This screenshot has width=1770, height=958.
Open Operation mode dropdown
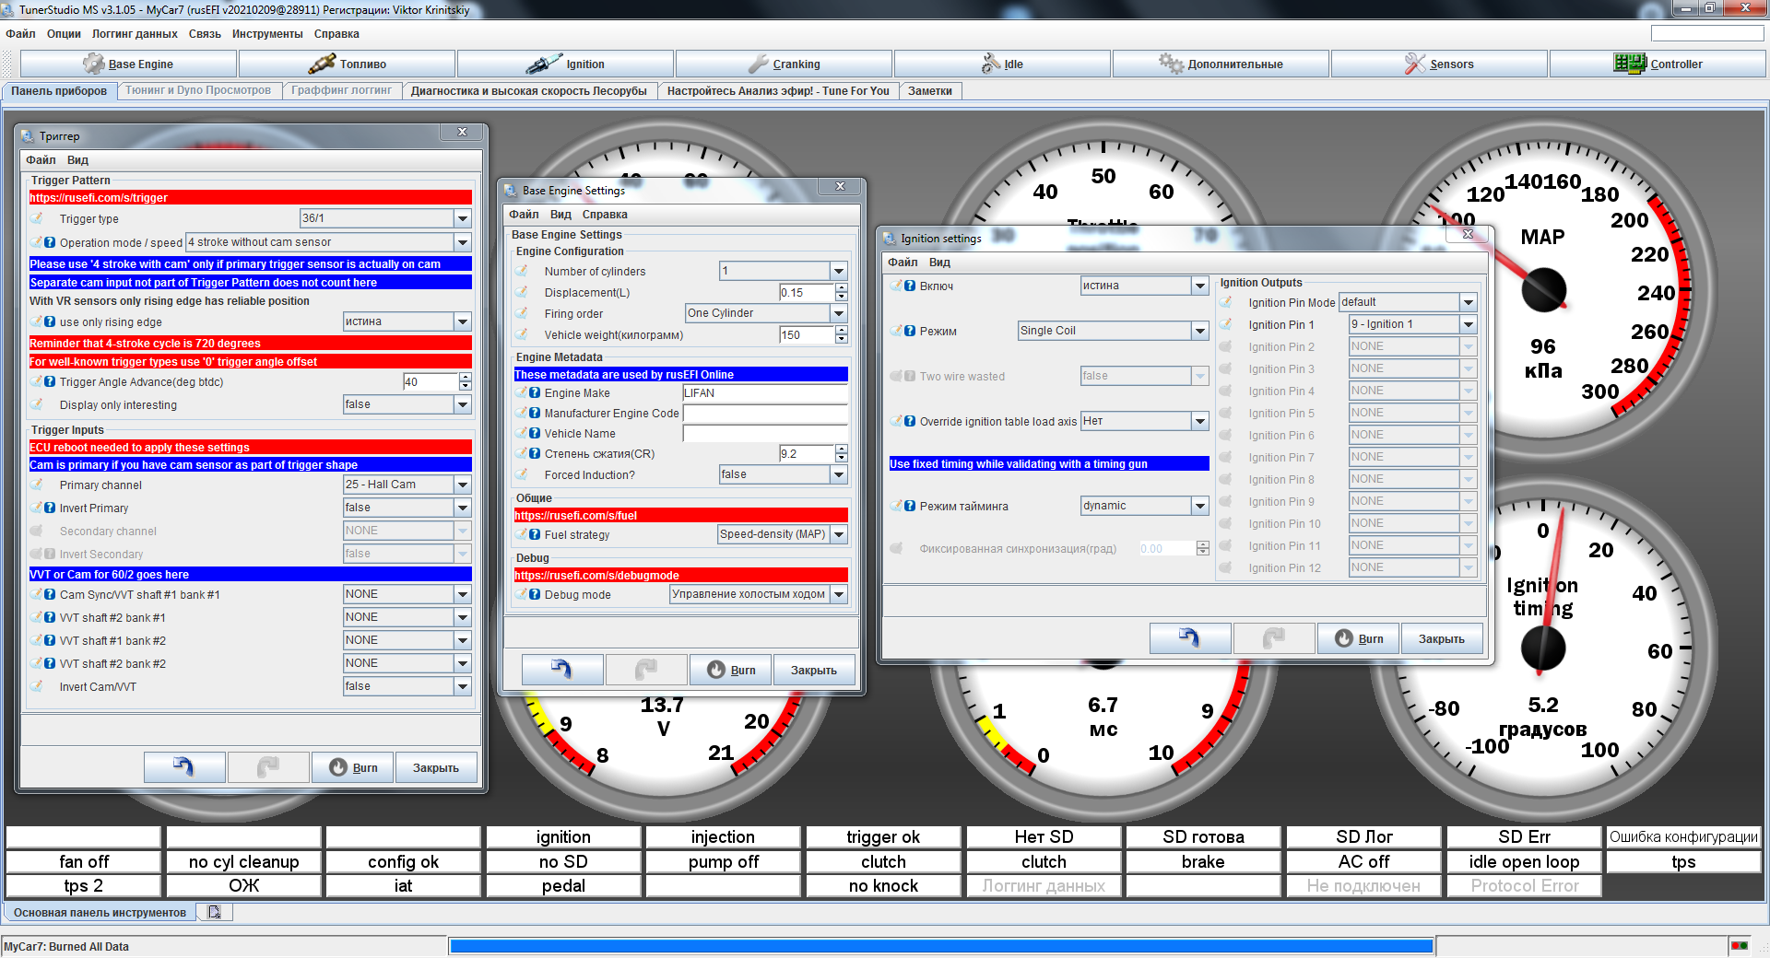(328, 242)
